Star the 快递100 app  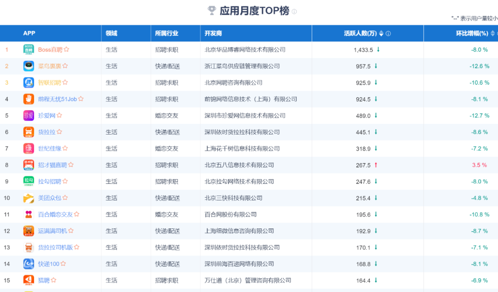[63, 264]
